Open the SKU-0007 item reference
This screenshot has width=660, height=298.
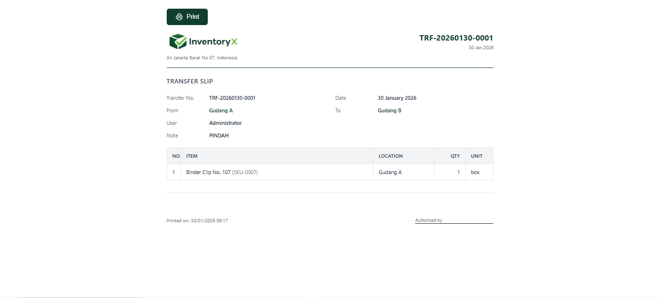pos(246,172)
